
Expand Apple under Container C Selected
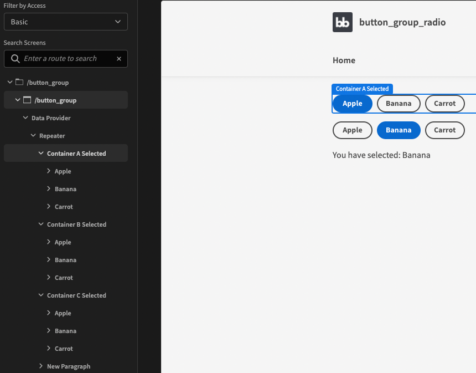pos(49,313)
